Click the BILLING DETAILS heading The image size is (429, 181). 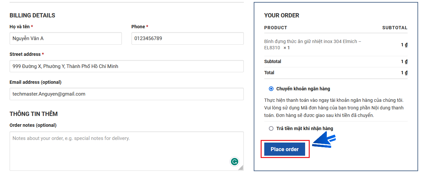(32, 15)
